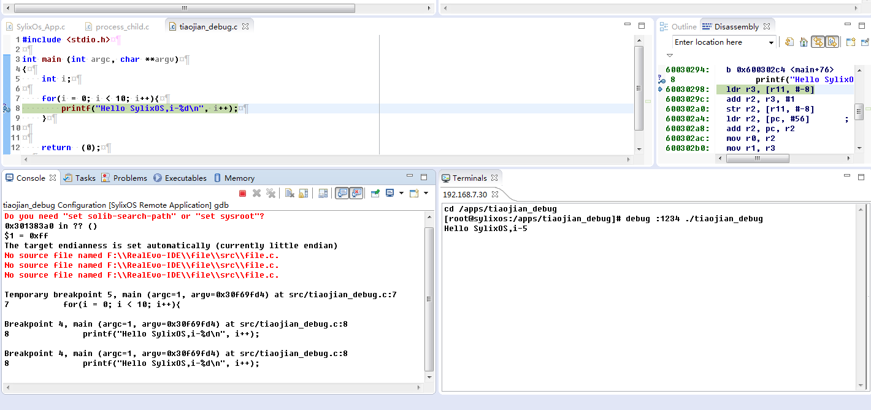Open the Display Selected Console dropdown arrow
The image size is (871, 410).
[x=401, y=193]
